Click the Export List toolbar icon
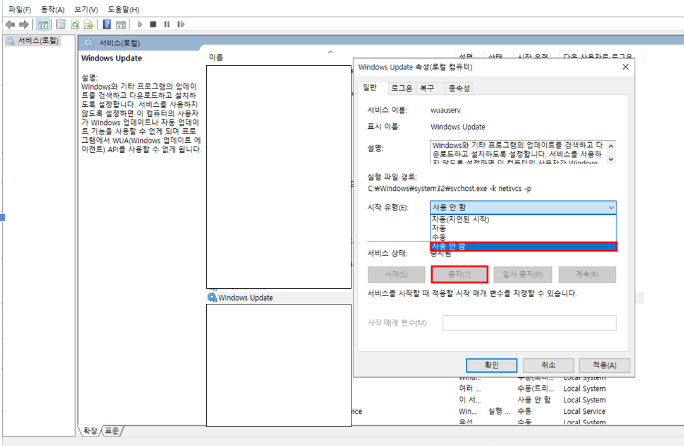The width and height of the screenshot is (684, 446). pos(89,25)
